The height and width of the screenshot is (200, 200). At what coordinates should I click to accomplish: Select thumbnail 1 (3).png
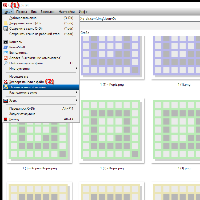point(176,131)
